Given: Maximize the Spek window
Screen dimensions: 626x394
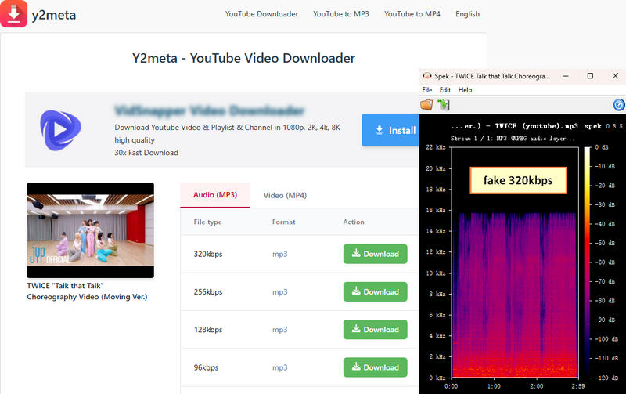Looking at the screenshot, I should (x=590, y=76).
